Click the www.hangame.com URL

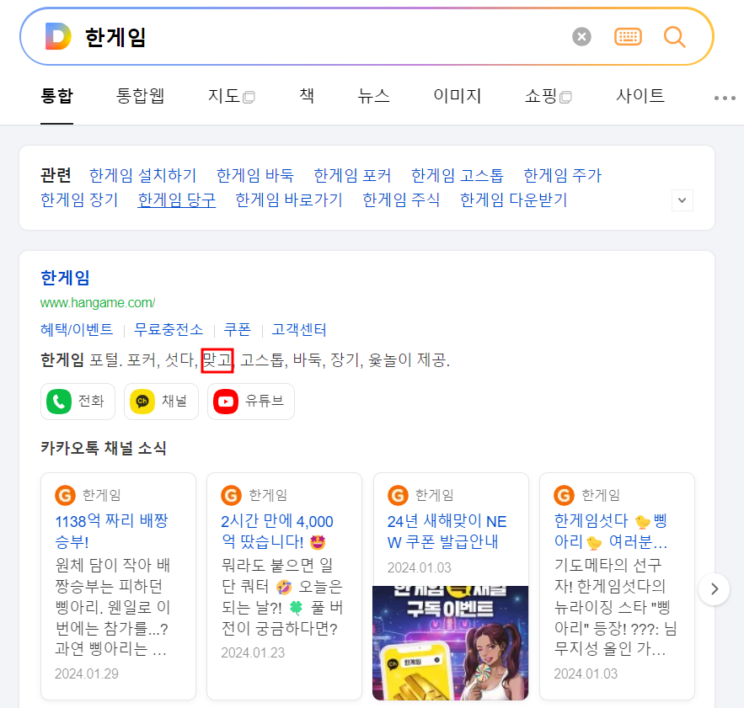tap(98, 302)
